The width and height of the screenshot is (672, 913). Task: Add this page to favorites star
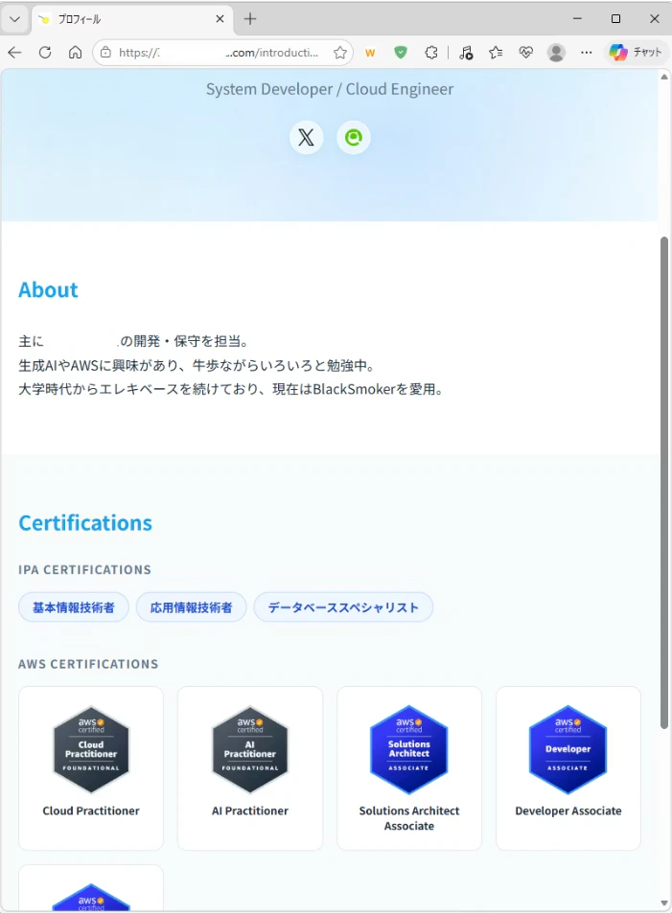point(339,53)
